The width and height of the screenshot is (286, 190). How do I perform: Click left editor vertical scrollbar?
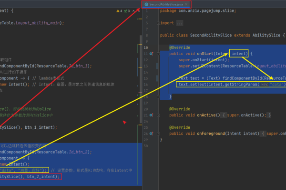click(x=141, y=95)
